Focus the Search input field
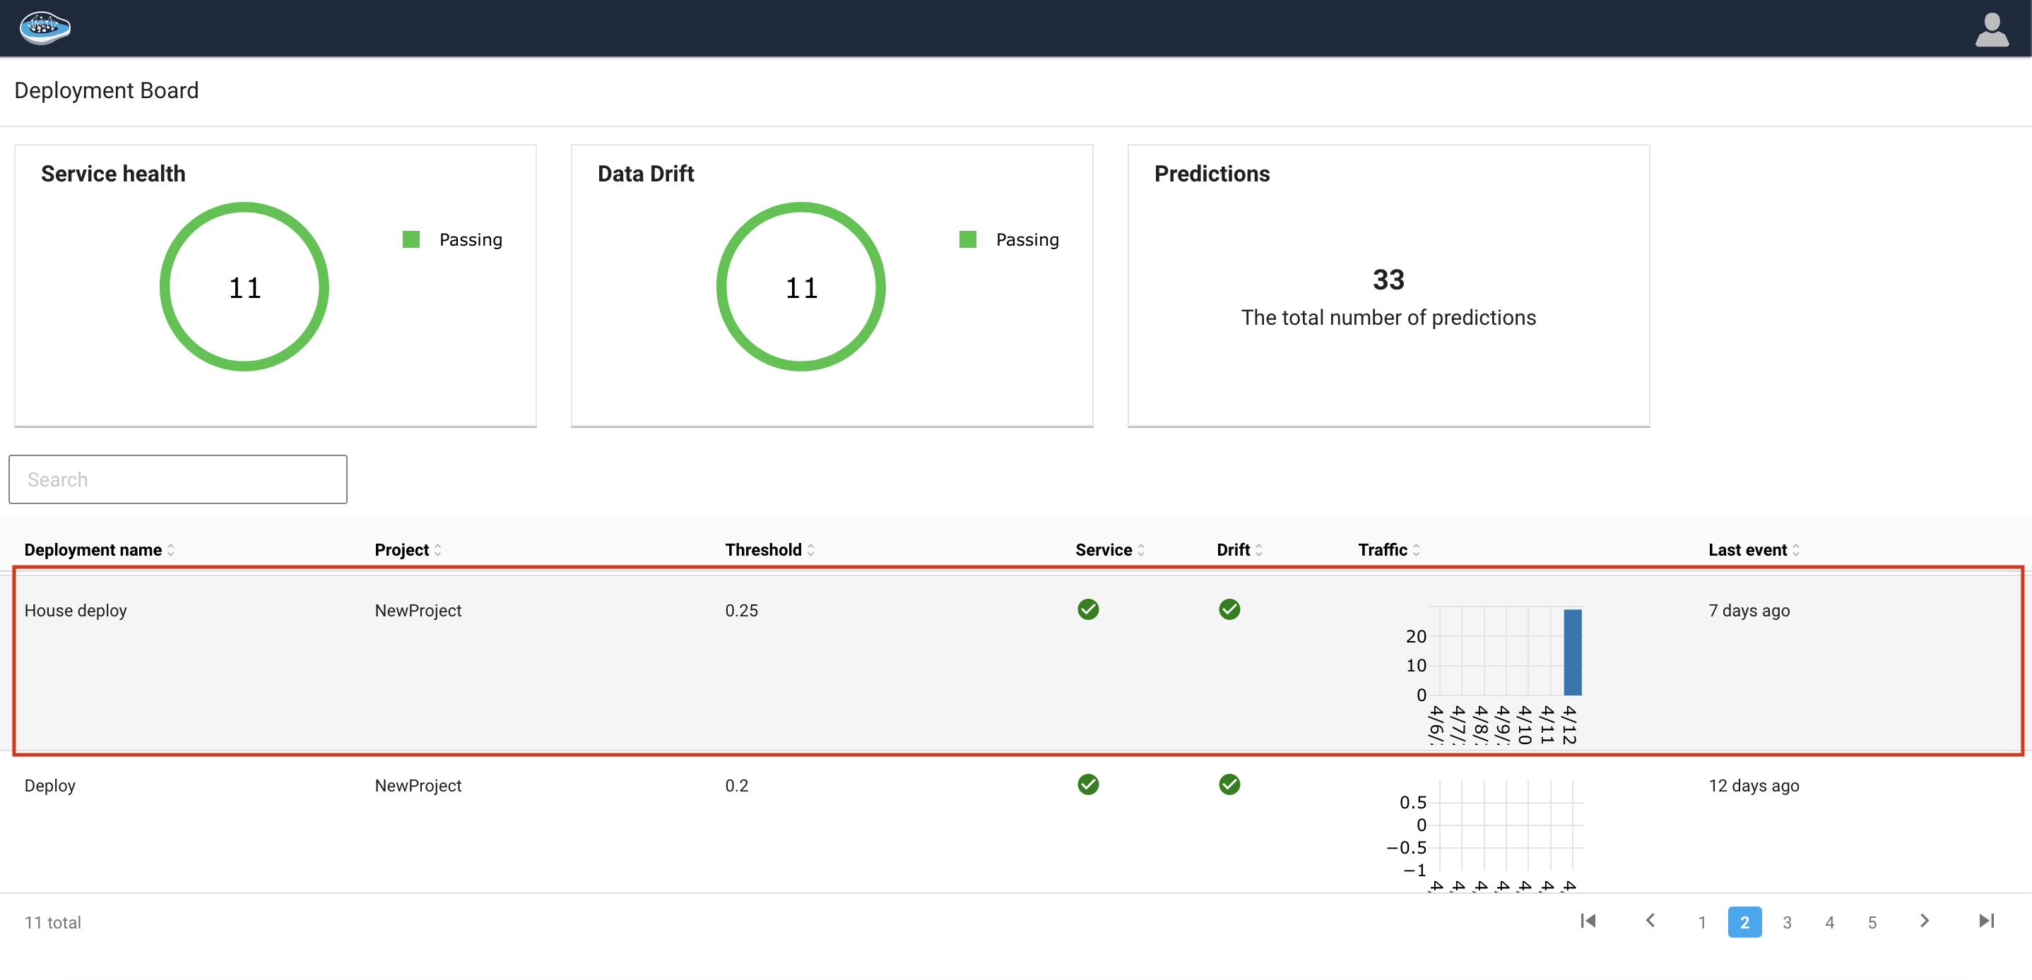The image size is (2032, 980). (x=177, y=479)
